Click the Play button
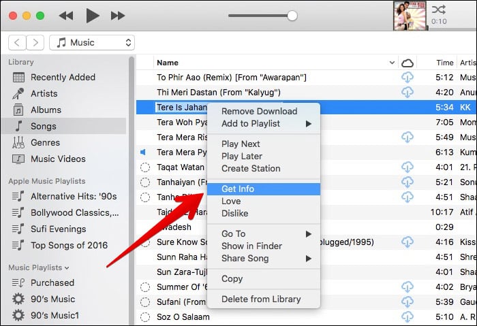This screenshot has height=326, width=477. tap(93, 16)
